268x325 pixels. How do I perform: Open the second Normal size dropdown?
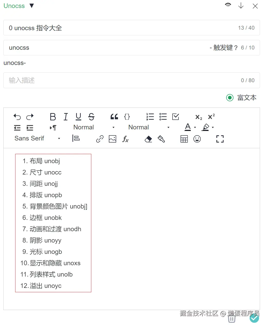pyautogui.click(x=149, y=127)
